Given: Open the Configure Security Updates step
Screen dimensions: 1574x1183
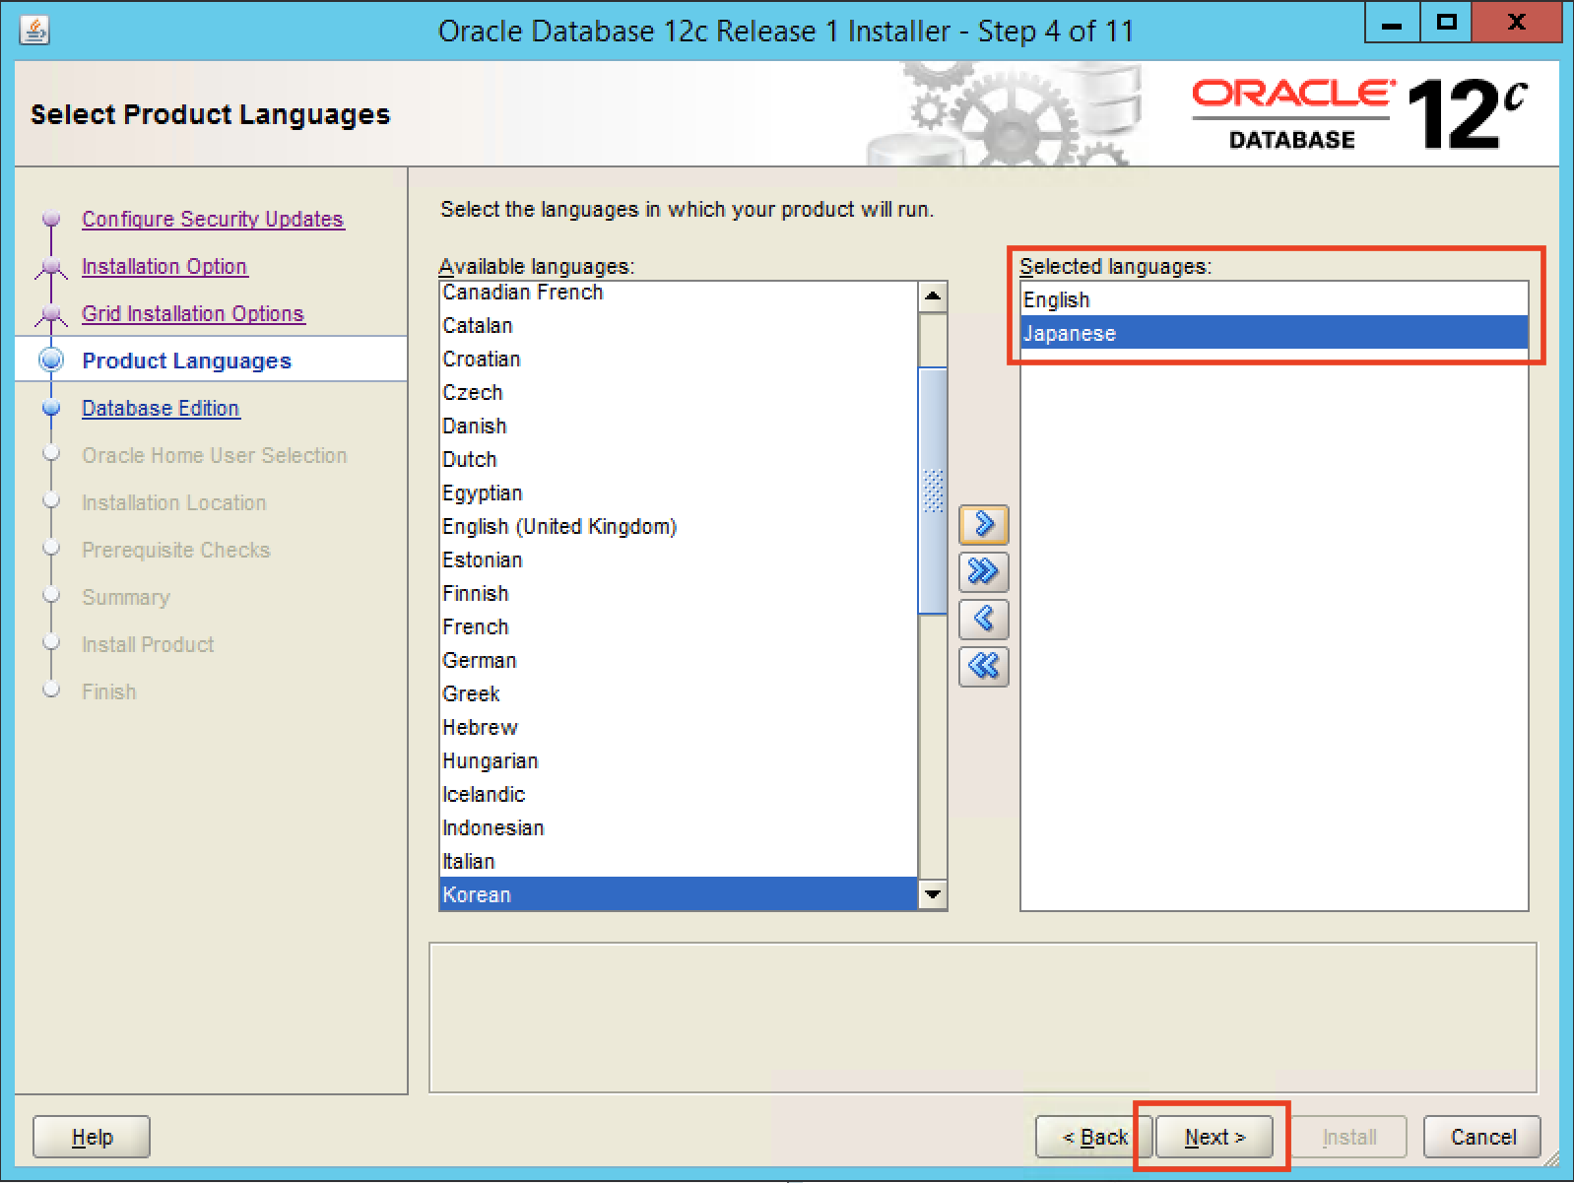Looking at the screenshot, I should click(213, 219).
